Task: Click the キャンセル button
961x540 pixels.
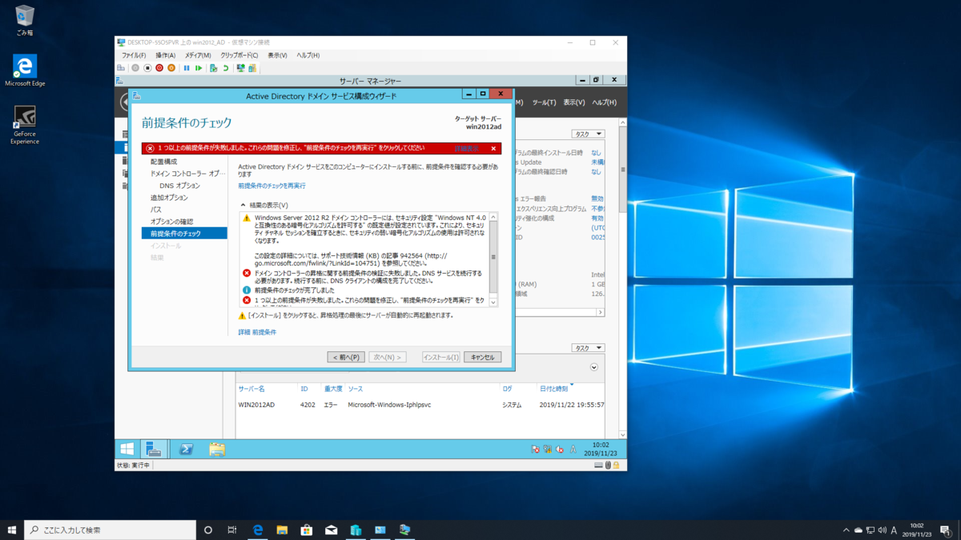Action: (483, 357)
